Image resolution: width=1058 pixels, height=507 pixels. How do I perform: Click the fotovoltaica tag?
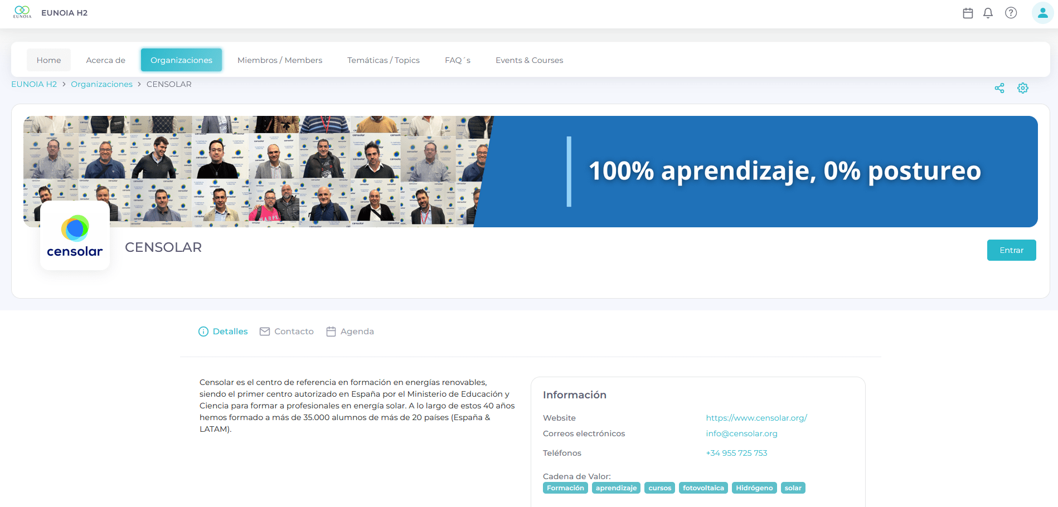click(703, 488)
